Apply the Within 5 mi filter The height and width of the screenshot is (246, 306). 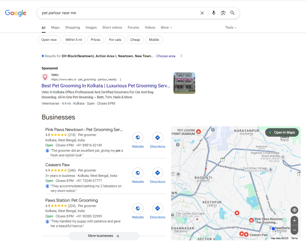(x=73, y=40)
